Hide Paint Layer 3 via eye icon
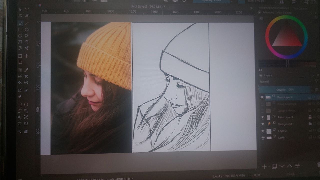The height and width of the screenshot is (180, 320). click(262, 117)
